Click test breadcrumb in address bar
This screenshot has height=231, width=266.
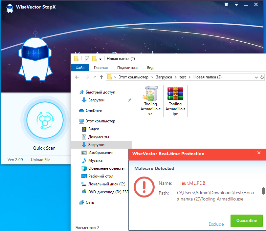(183, 77)
